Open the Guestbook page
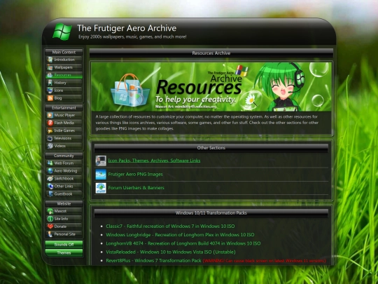 pos(64,194)
